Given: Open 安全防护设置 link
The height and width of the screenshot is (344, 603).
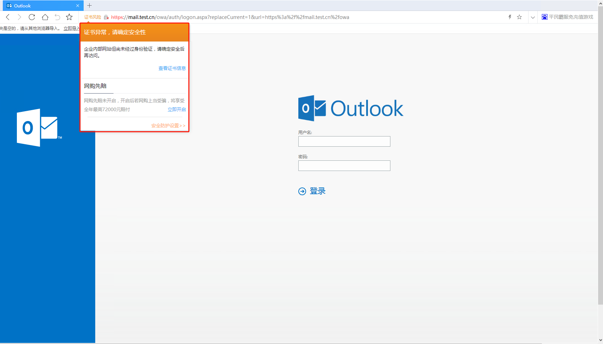Looking at the screenshot, I should click(x=168, y=126).
